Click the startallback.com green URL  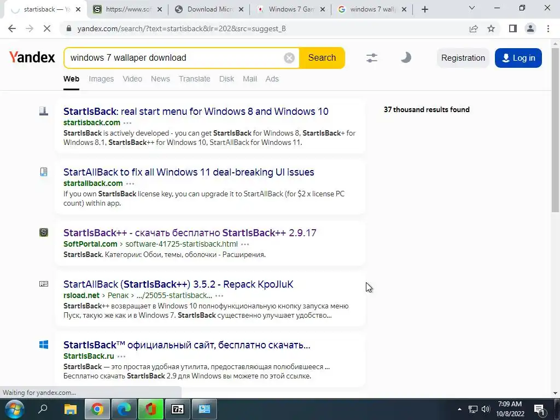[93, 183]
